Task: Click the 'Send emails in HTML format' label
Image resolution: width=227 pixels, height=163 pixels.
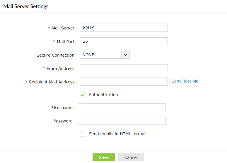Action: (x=117, y=134)
